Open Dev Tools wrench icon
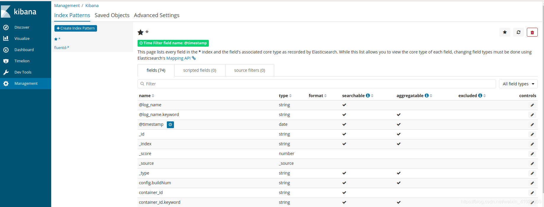544x207 pixels. 6,72
